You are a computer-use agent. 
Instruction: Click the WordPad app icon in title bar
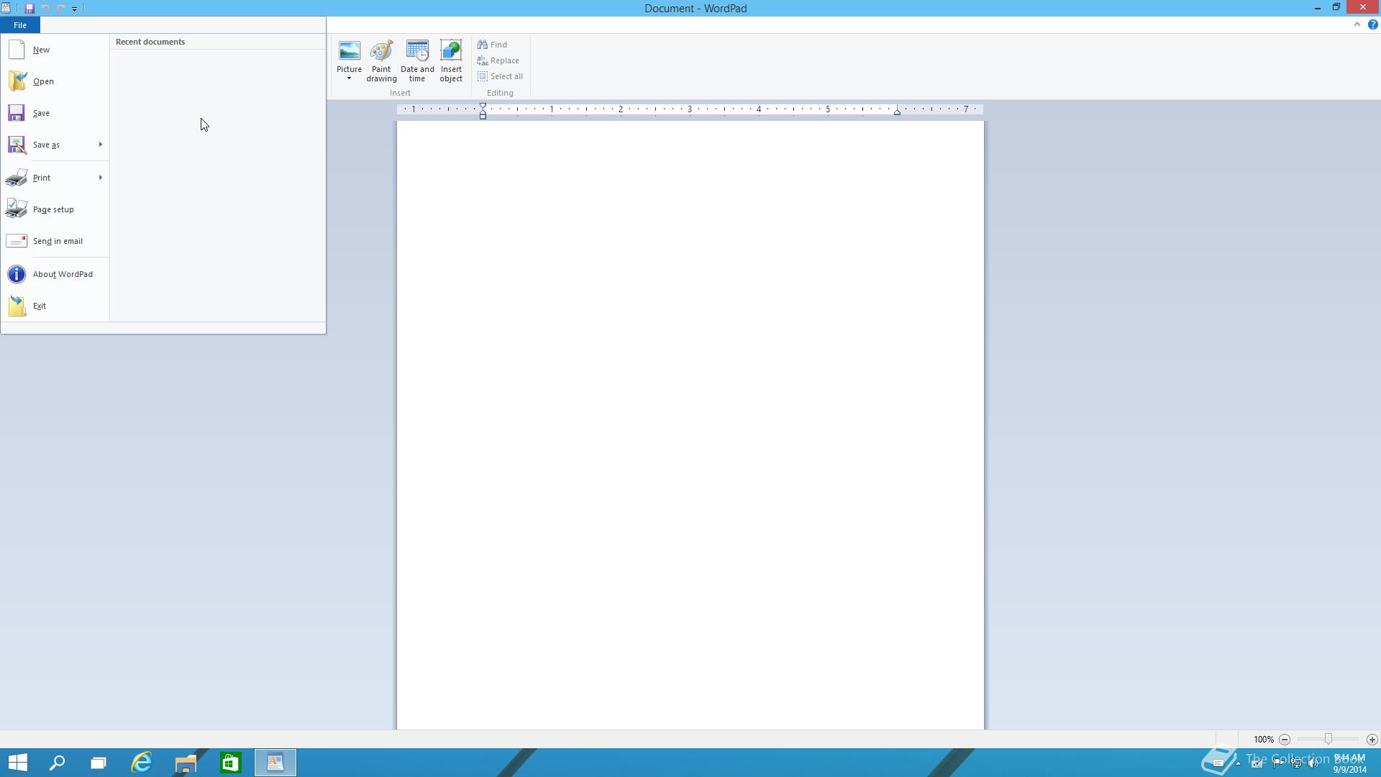click(x=6, y=9)
